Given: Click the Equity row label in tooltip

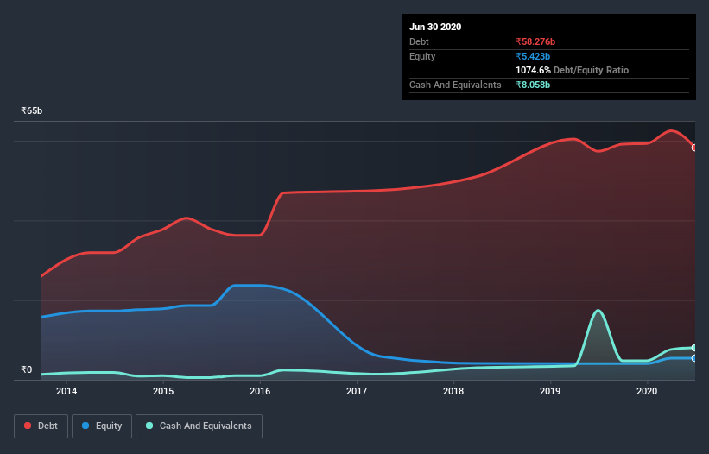Looking at the screenshot, I should pyautogui.click(x=422, y=56).
